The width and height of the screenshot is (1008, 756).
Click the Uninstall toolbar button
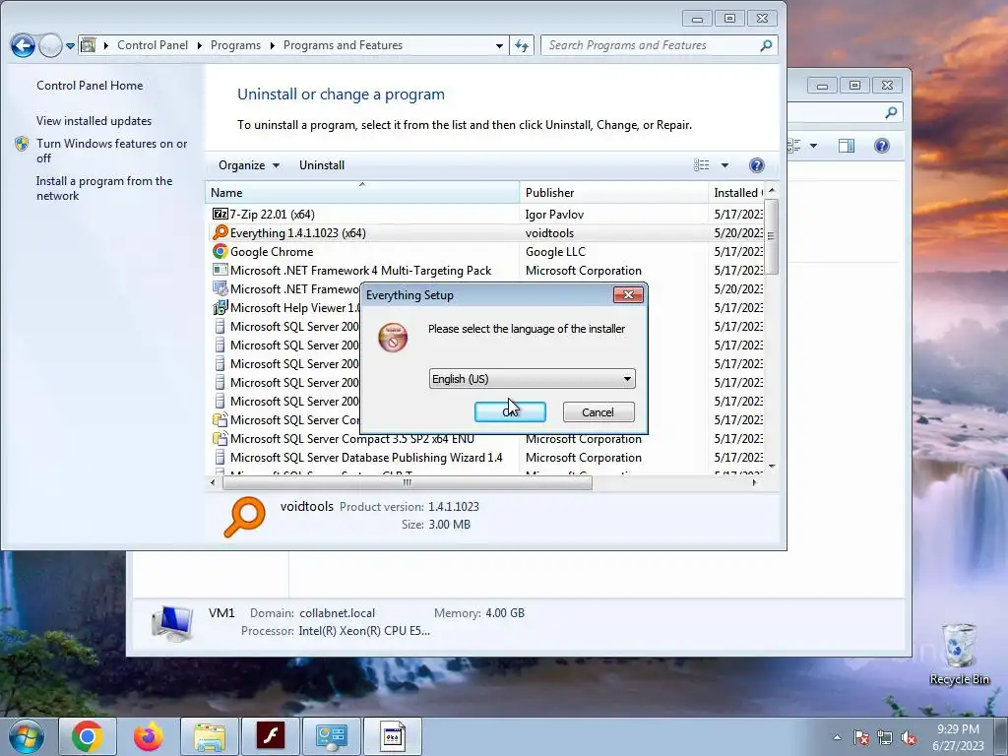322,165
